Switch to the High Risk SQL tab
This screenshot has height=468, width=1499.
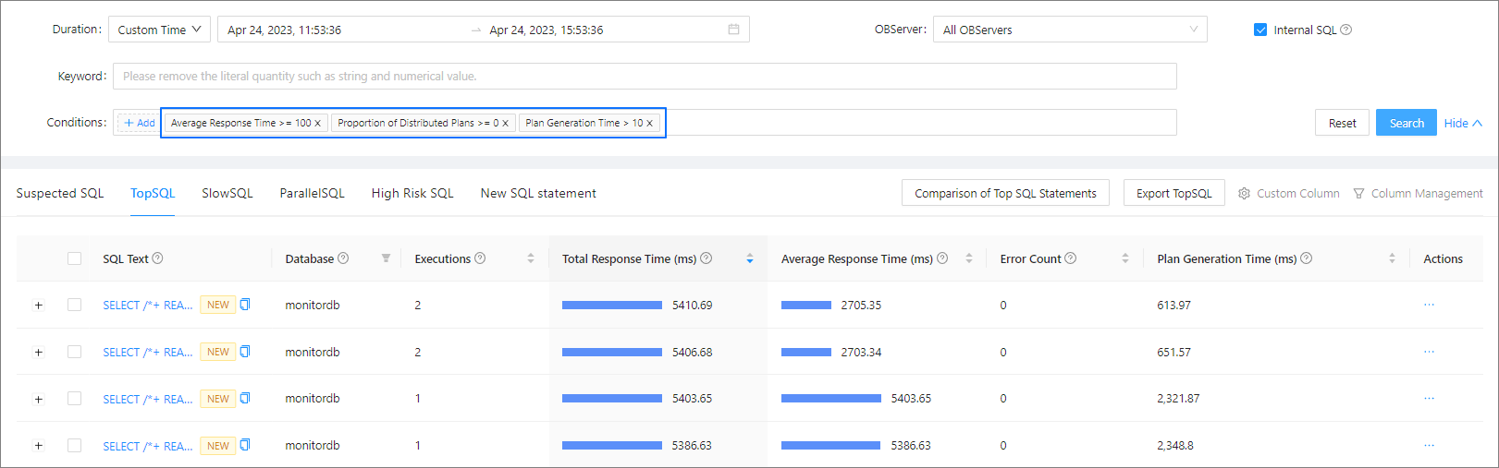coord(412,193)
